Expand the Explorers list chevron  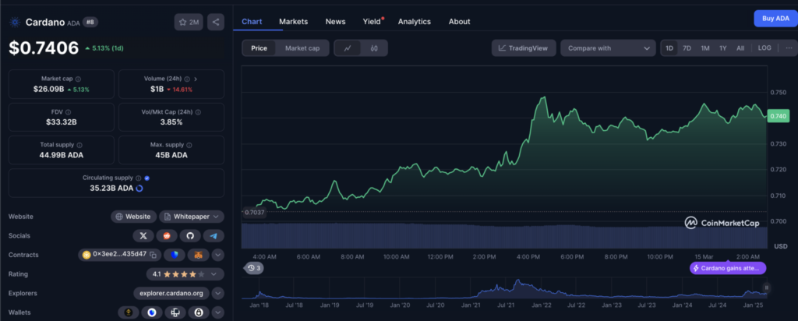pos(217,294)
